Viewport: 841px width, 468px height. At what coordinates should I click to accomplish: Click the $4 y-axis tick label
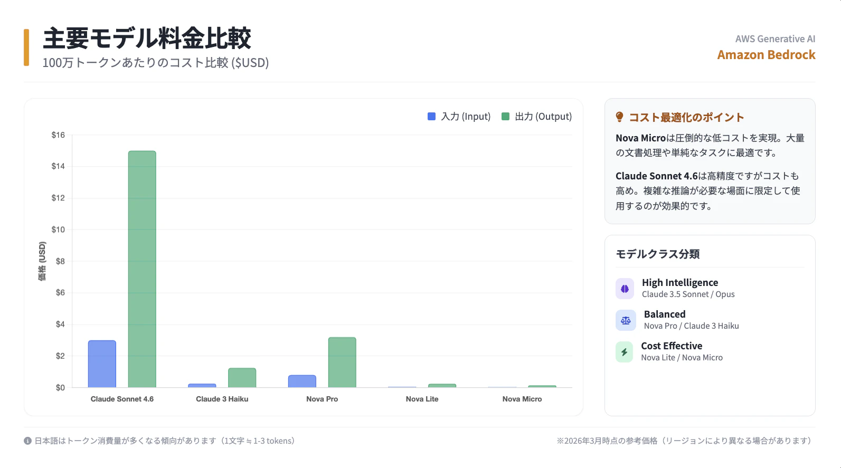pos(60,324)
